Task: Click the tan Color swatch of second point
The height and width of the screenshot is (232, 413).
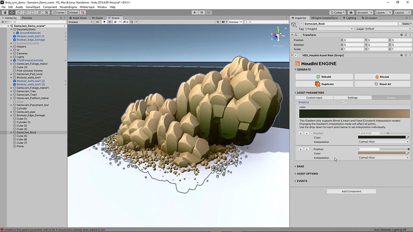Action: (x=382, y=153)
